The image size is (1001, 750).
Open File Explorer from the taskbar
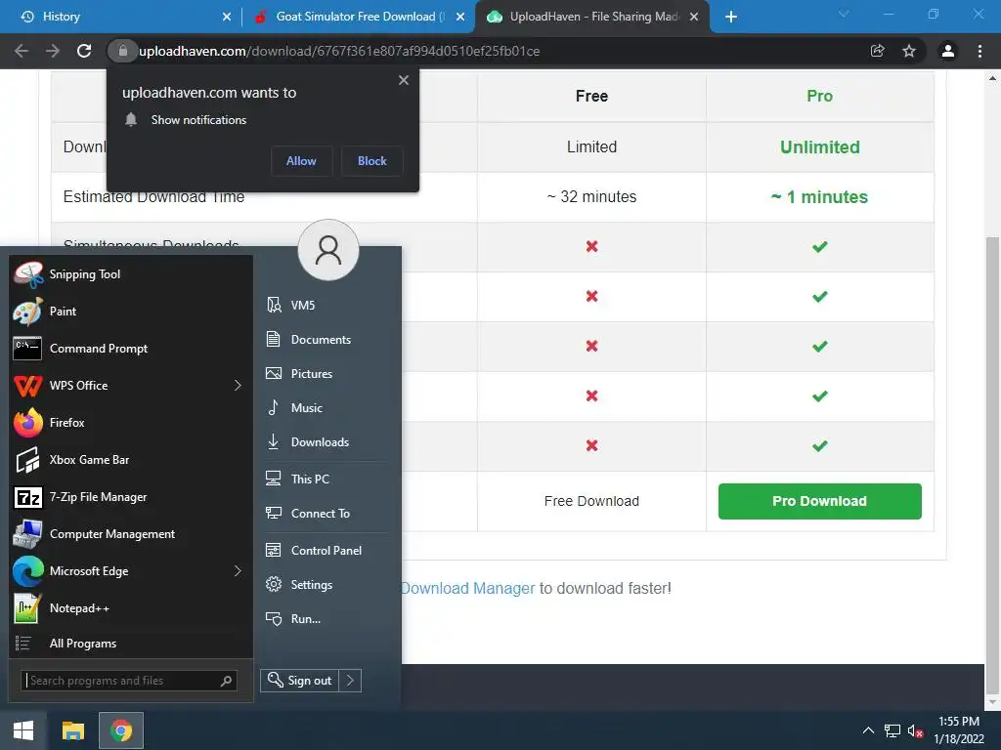pyautogui.click(x=72, y=730)
